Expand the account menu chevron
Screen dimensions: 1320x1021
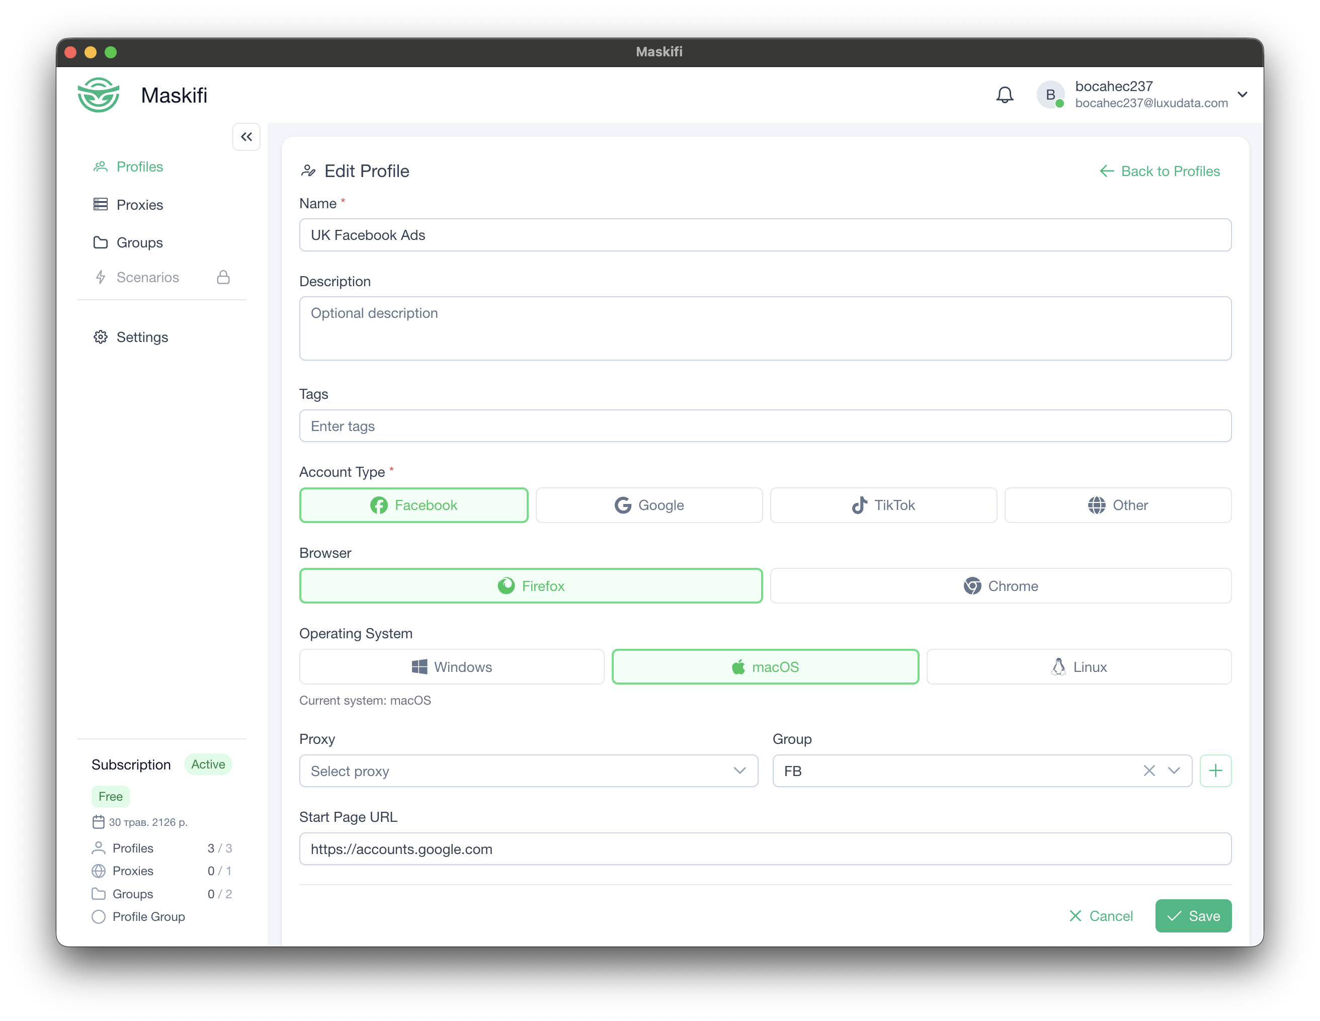point(1243,95)
